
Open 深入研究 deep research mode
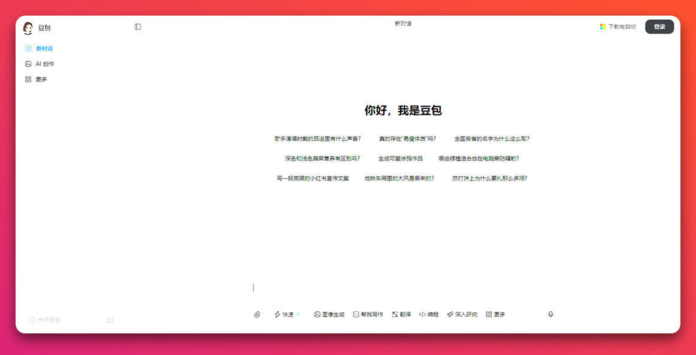coord(462,314)
